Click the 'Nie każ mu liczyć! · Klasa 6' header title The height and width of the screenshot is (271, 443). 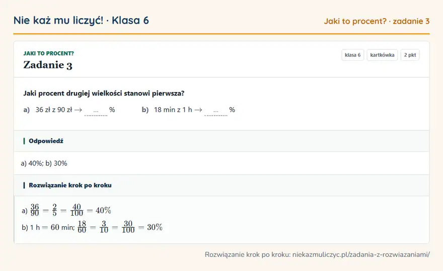click(81, 21)
